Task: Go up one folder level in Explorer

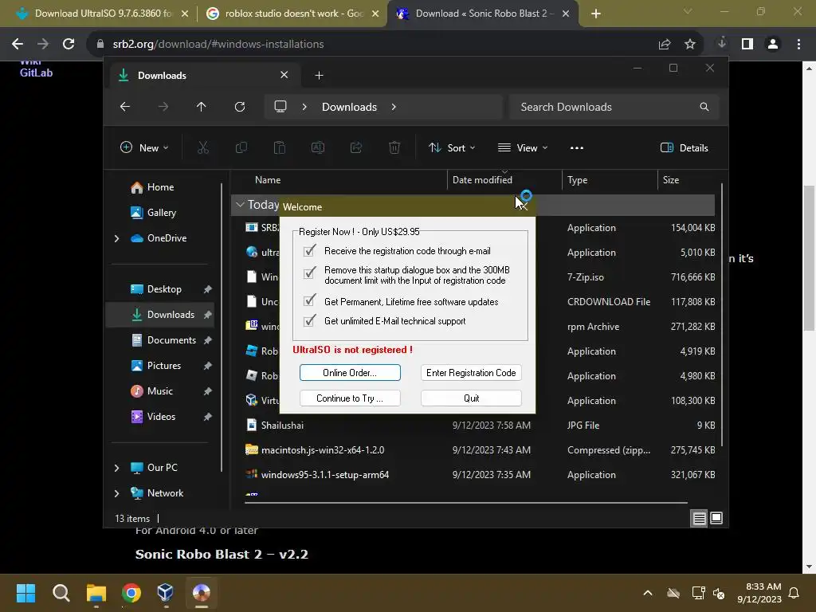Action: pos(202,107)
